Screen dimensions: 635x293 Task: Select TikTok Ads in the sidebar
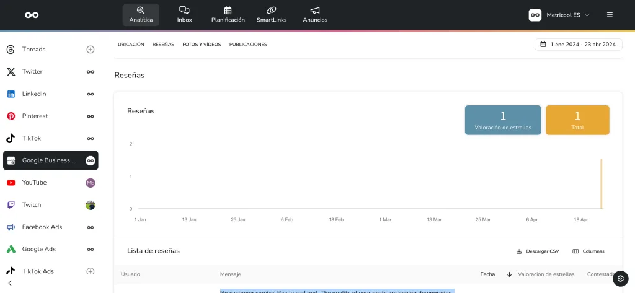tap(51, 271)
